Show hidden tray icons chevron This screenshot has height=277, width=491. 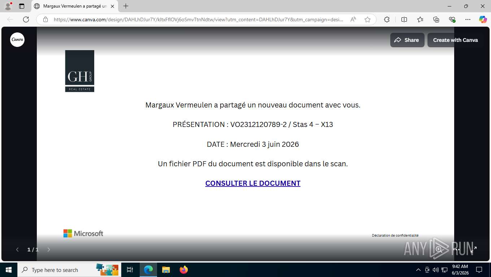(x=418, y=270)
